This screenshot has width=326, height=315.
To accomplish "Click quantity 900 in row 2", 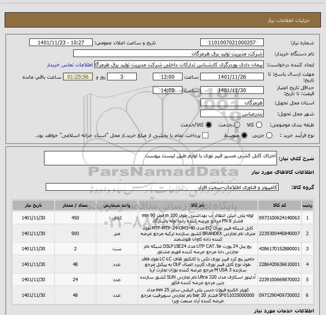I will pos(75,233).
